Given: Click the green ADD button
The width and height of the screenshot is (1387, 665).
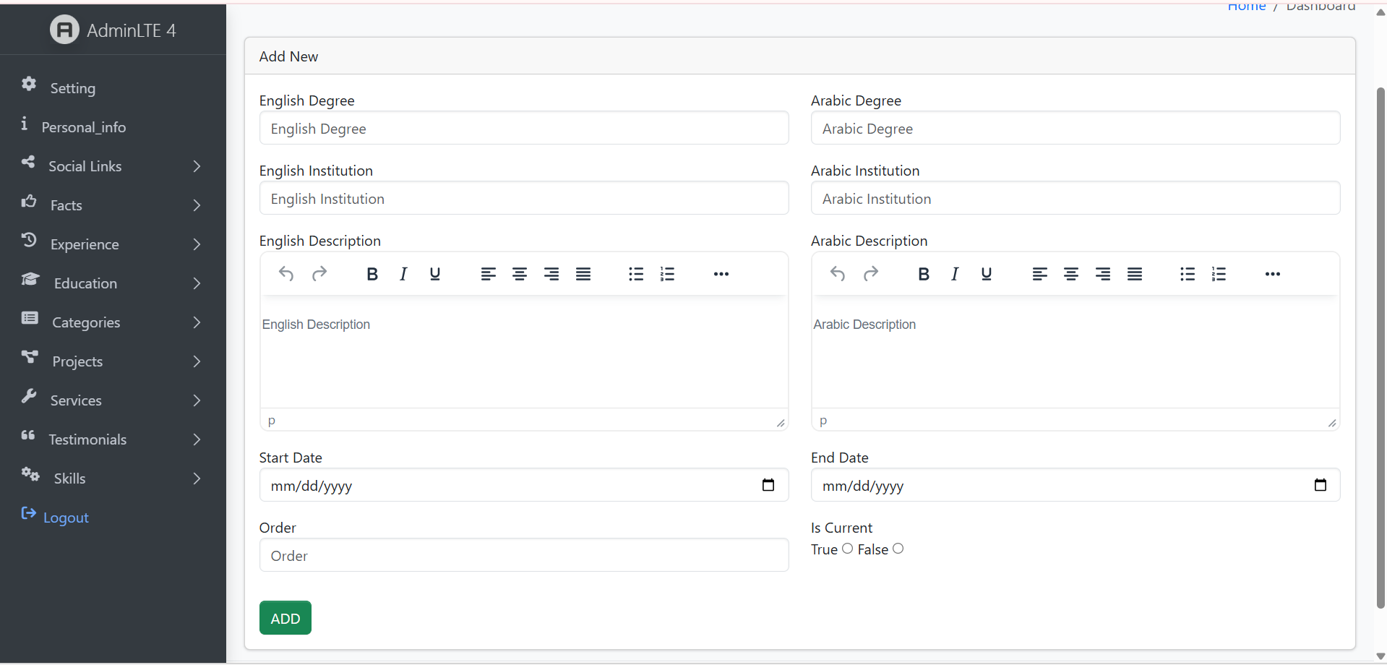Looking at the screenshot, I should point(285,618).
